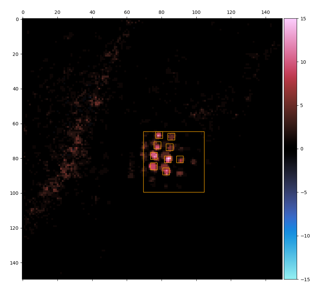Click the pink top end of colorbar

(290, 20)
